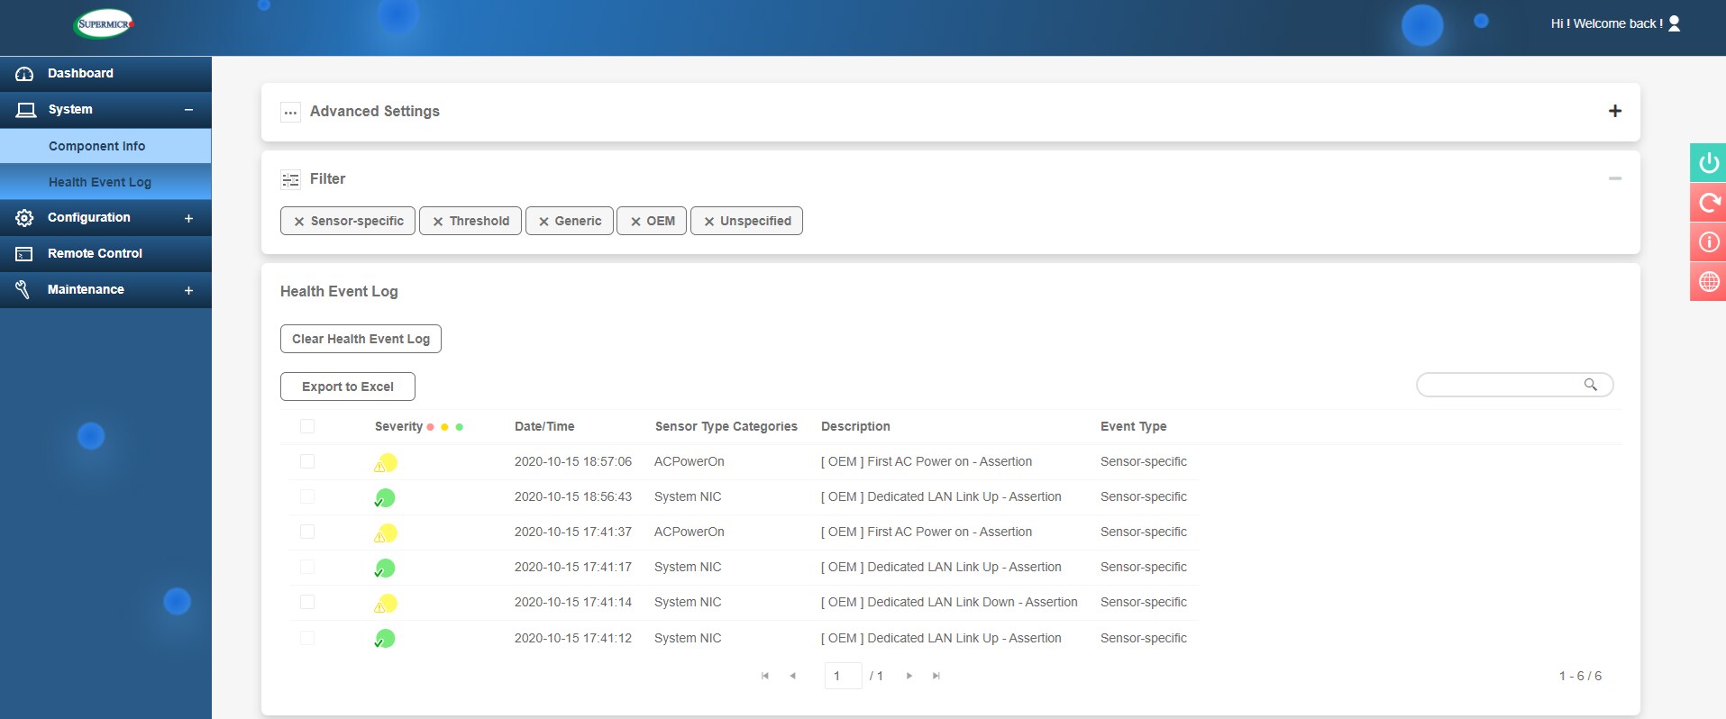Remove the Sensor-specific filter tag
Viewport: 1726px width, 719px height.
pyautogui.click(x=299, y=222)
